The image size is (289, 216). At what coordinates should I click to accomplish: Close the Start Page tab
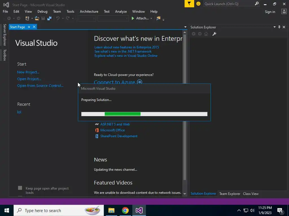(x=34, y=27)
